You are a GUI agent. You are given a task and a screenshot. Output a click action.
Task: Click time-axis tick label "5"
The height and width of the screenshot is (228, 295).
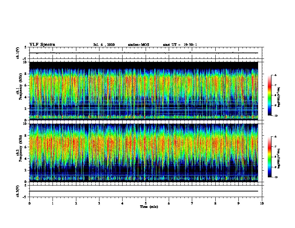(146, 203)
